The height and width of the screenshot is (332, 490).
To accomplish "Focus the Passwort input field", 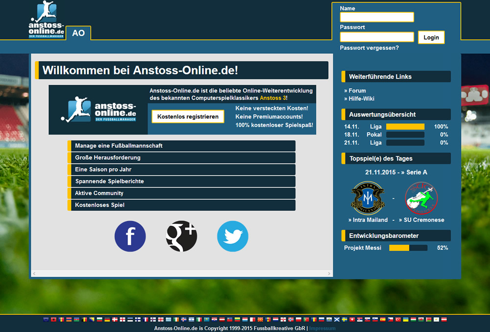I will [x=377, y=37].
